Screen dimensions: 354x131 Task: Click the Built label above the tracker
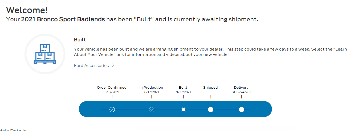coord(183,87)
